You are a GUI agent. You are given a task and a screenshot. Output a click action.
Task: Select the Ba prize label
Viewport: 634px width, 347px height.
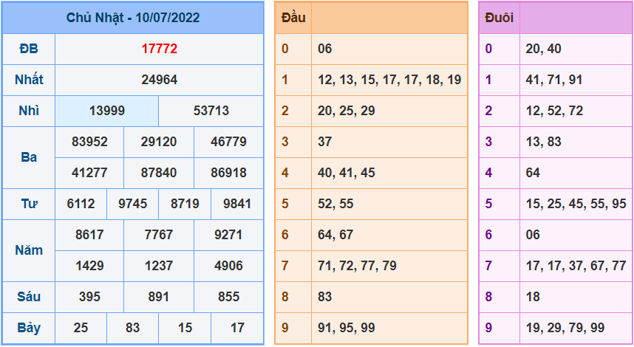[29, 157]
